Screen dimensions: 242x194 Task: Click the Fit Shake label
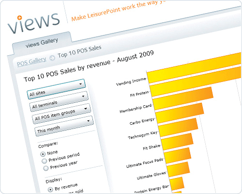[151, 147]
